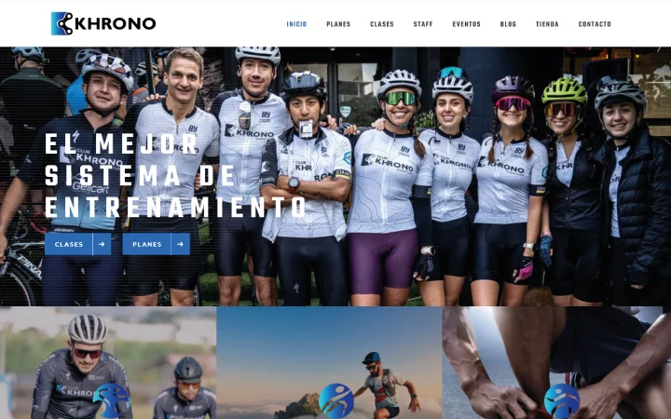Open the STAFF navigation item
This screenshot has width=671, height=419.
tap(423, 24)
